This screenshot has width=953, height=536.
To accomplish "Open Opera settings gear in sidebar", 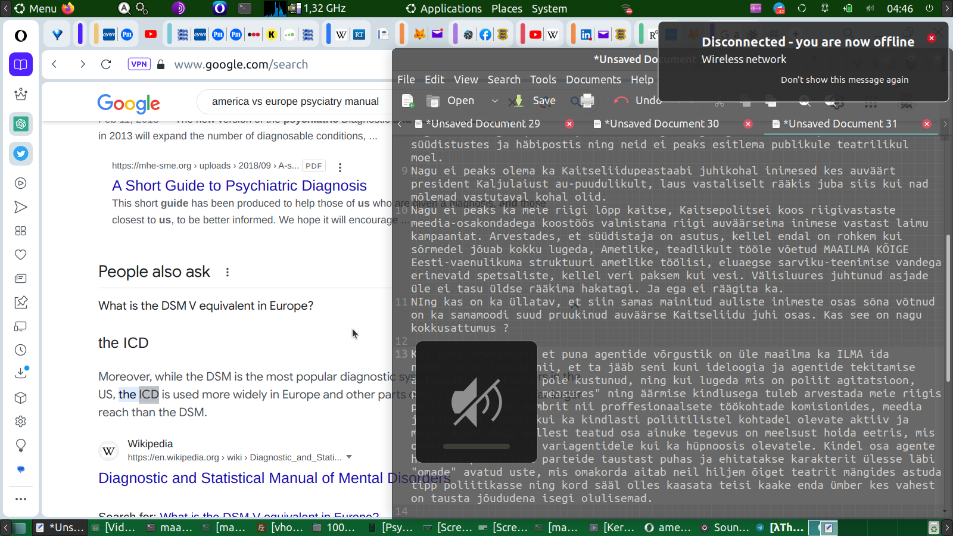I will click(x=21, y=422).
